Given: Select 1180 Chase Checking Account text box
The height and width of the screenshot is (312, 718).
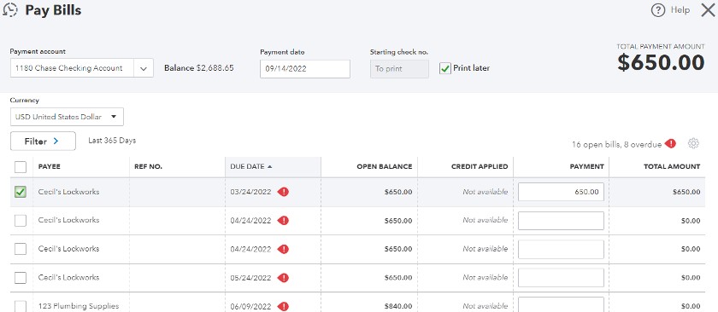Looking at the screenshot, I should point(72,68).
